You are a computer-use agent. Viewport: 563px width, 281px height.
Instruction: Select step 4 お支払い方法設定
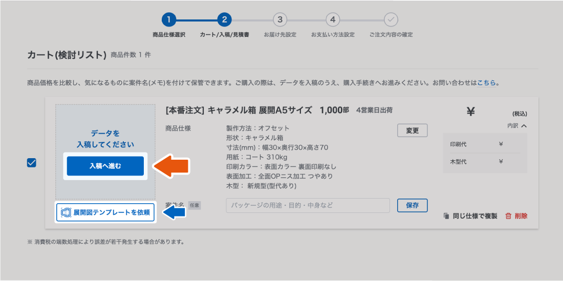(x=333, y=20)
